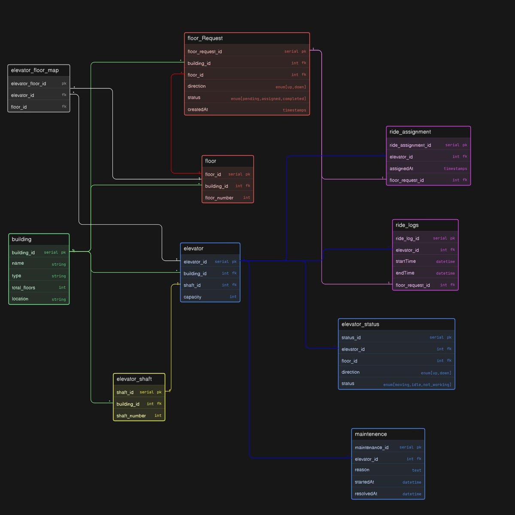Viewport: 515px width, 515px height.
Task: Click resolvedAt datetime row
Action: [x=388, y=494]
